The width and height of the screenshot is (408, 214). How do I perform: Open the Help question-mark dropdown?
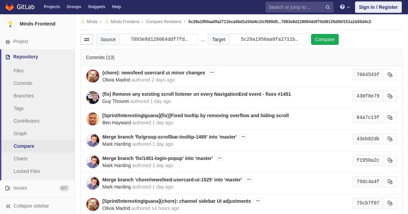(x=345, y=7)
